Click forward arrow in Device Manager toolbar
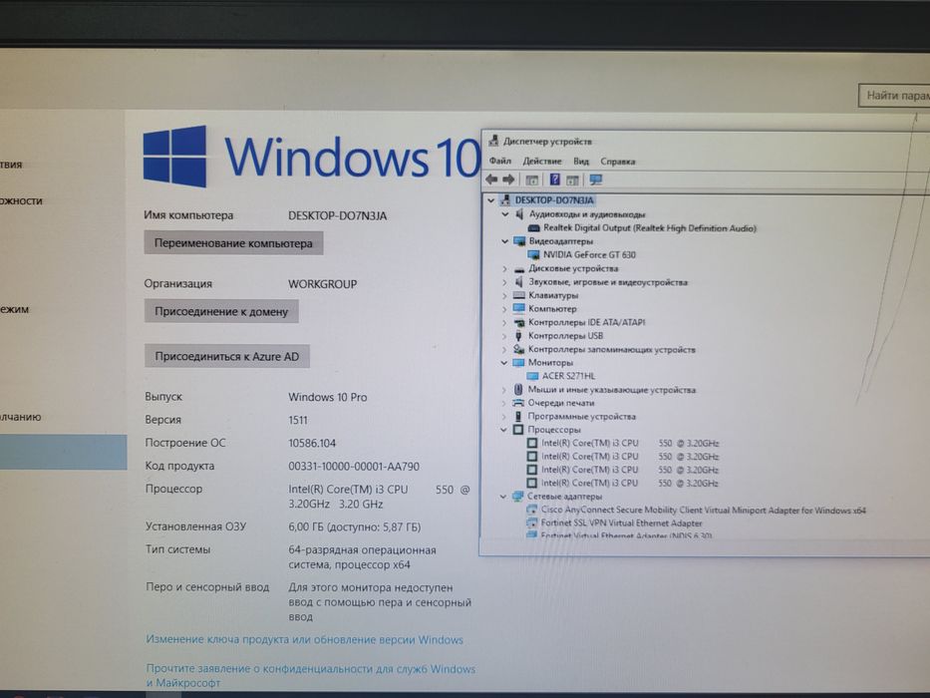Viewport: 930px width, 698px height. [509, 179]
